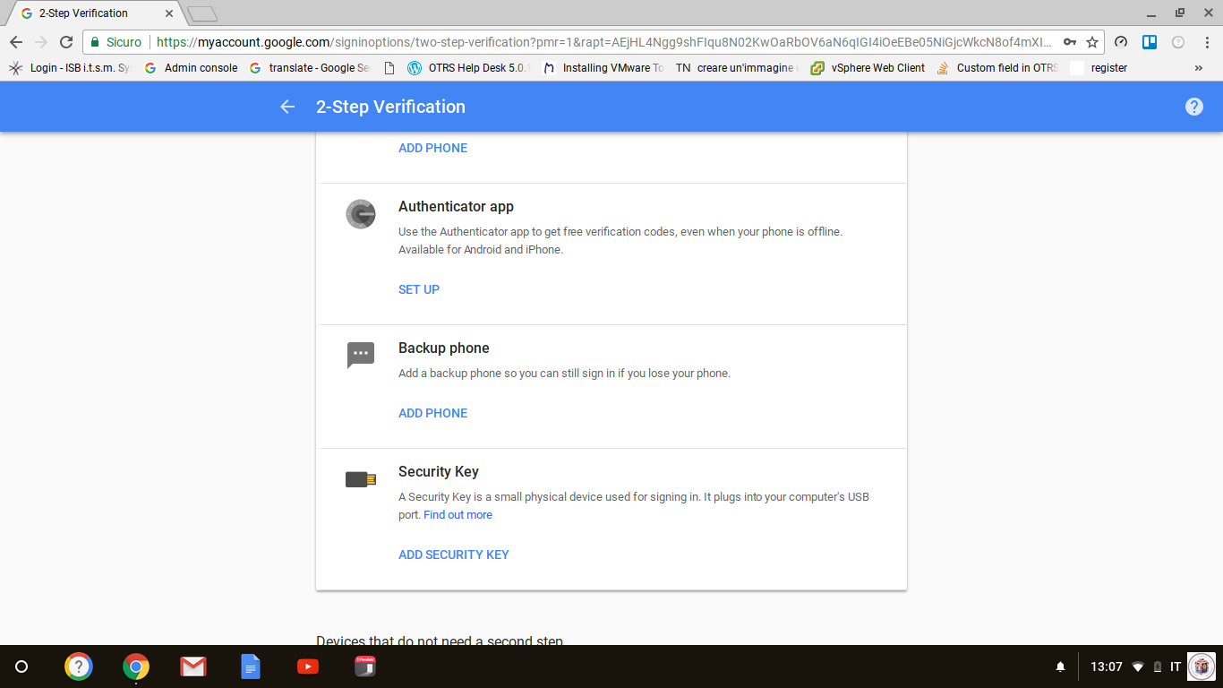Viewport: 1223px width, 688px height.
Task: Open YouTube from the shelf
Action: coord(308,666)
